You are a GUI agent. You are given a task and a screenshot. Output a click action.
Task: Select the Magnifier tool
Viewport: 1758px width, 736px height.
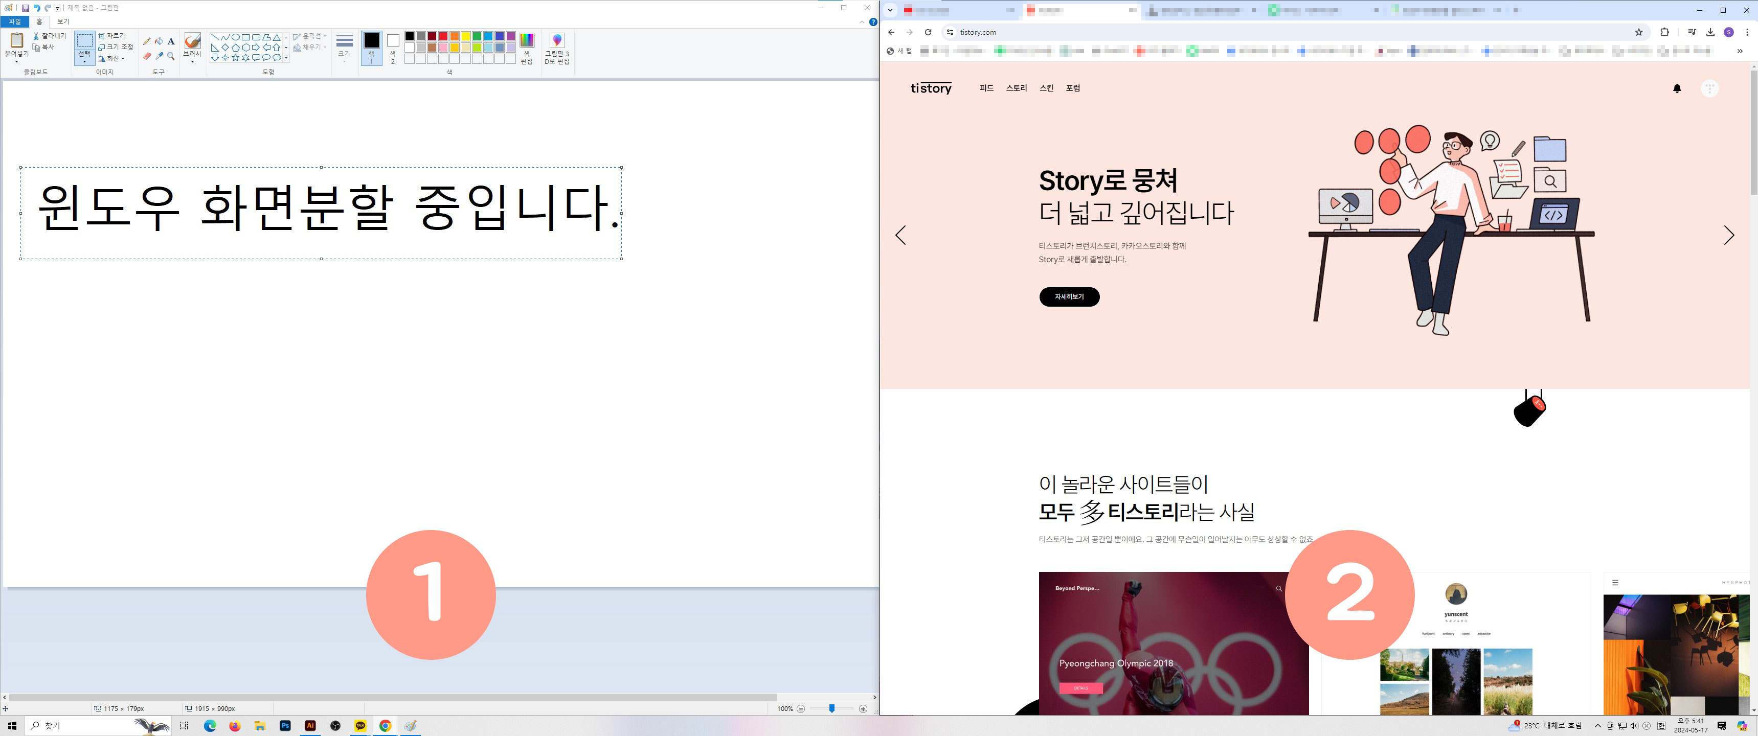pyautogui.click(x=171, y=57)
